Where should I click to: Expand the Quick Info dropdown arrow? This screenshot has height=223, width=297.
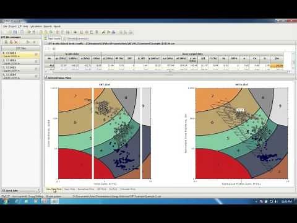(x=38, y=190)
